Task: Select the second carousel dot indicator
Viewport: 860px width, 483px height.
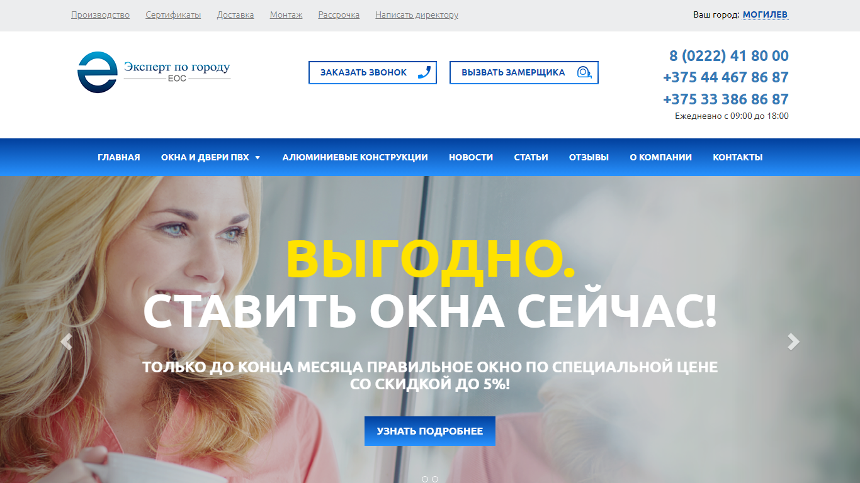Action: (435, 479)
